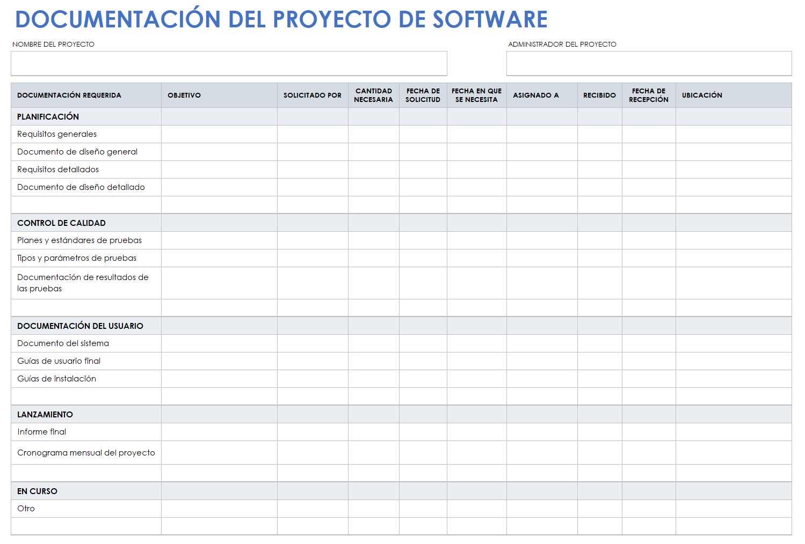Click the En Curso section row
Image resolution: width=805 pixels, height=544 pixels.
pos(401,491)
